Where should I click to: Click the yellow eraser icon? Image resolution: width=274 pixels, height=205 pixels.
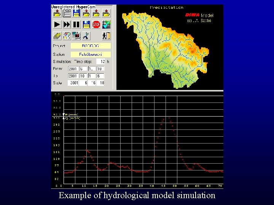[x=57, y=36]
